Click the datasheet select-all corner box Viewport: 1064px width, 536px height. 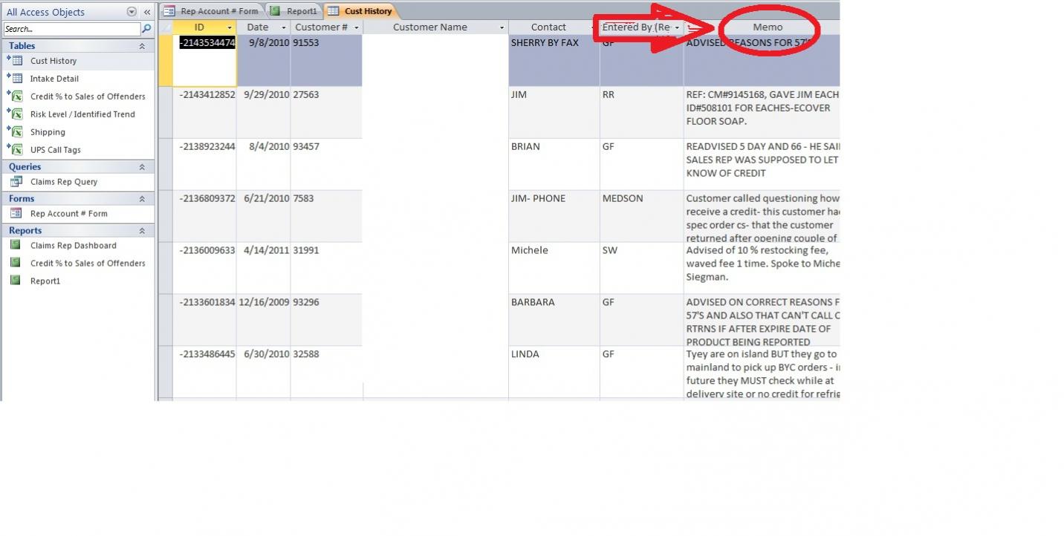[167, 27]
